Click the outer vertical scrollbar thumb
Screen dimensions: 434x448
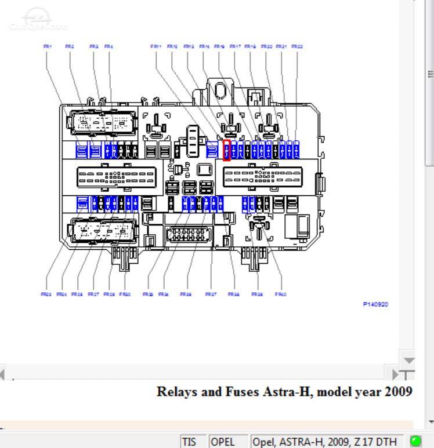[430, 83]
